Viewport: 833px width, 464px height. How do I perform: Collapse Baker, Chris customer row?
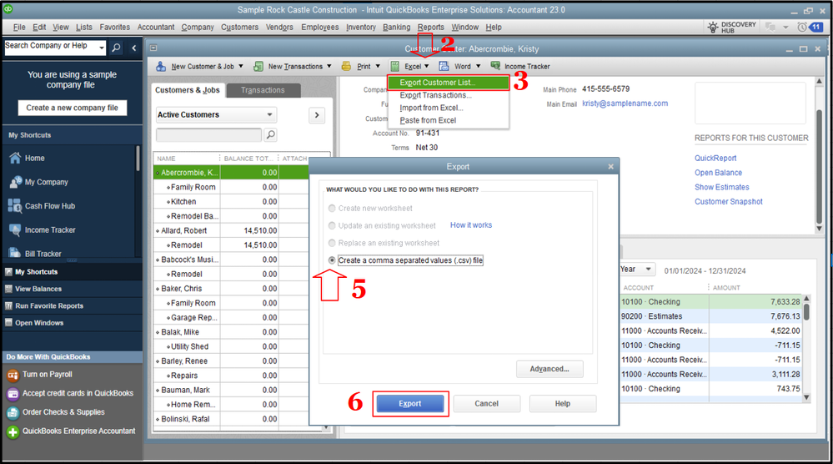(158, 289)
